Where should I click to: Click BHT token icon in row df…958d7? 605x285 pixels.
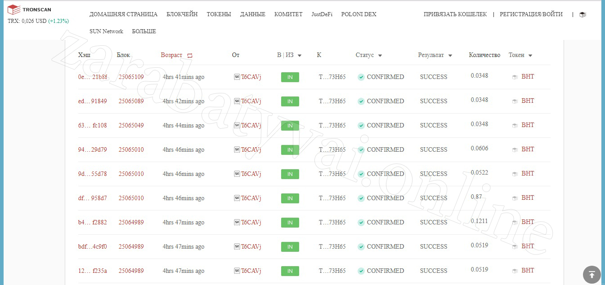(515, 198)
